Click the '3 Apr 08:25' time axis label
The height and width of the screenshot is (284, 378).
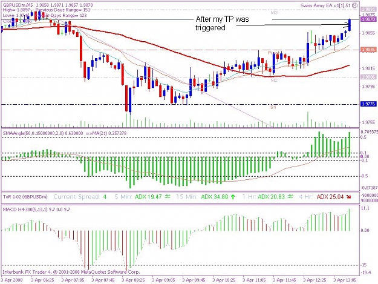click(x=133, y=280)
